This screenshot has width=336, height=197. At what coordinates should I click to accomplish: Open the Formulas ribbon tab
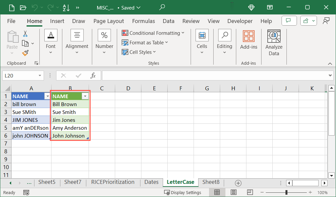pos(143,21)
